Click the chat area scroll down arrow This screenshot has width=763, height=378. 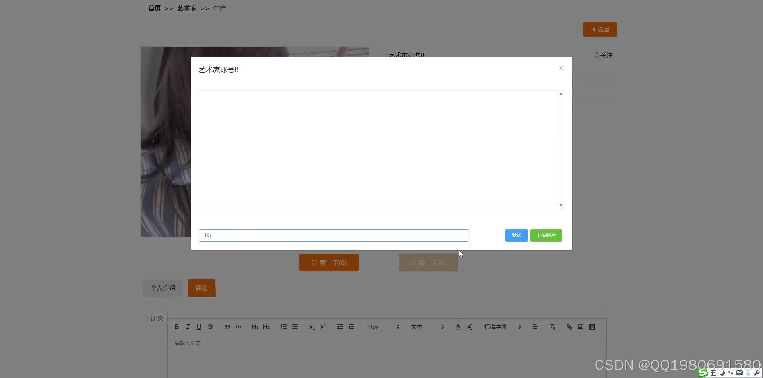click(x=561, y=205)
